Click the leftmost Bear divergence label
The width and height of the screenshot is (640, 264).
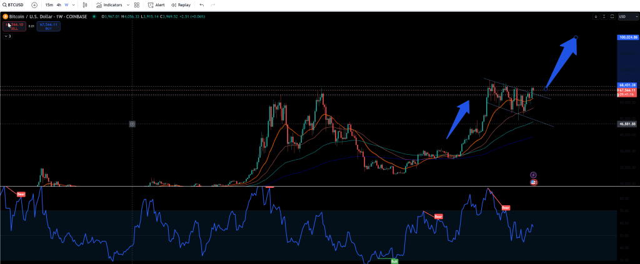point(21,194)
